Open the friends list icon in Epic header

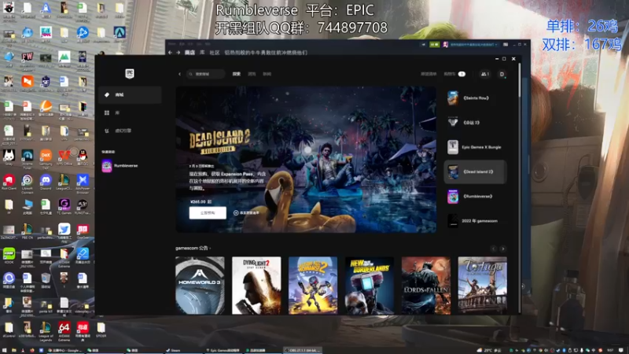484,74
